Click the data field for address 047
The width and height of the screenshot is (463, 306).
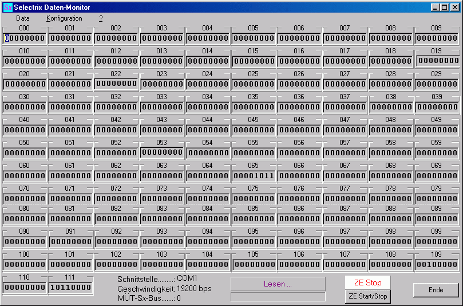(345, 130)
